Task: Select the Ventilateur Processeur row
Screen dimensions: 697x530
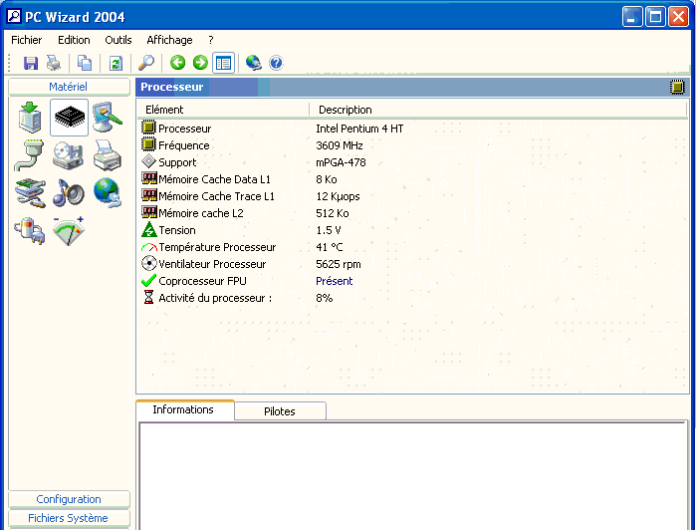Action: pyautogui.click(x=412, y=264)
